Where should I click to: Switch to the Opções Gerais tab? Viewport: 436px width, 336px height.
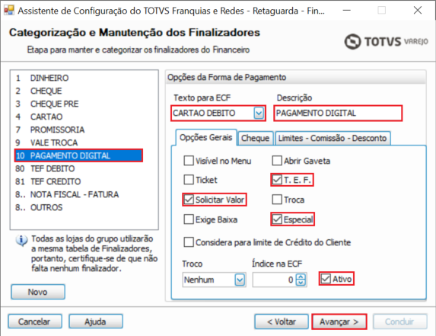(205, 137)
